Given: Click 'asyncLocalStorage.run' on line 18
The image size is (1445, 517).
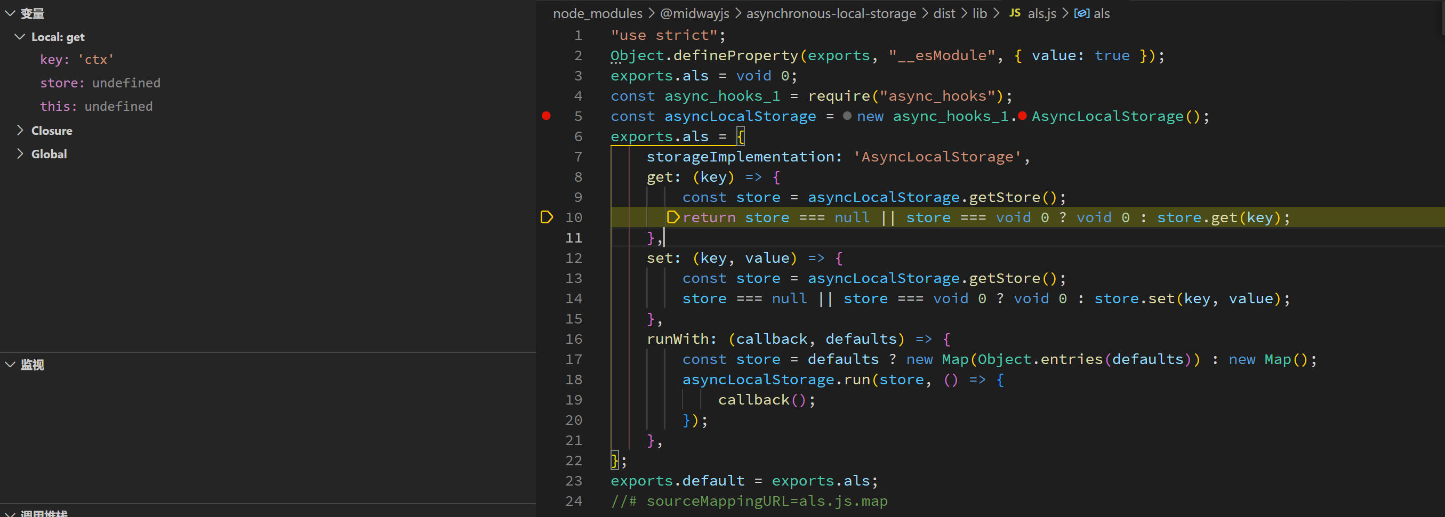Looking at the screenshot, I should click(776, 379).
